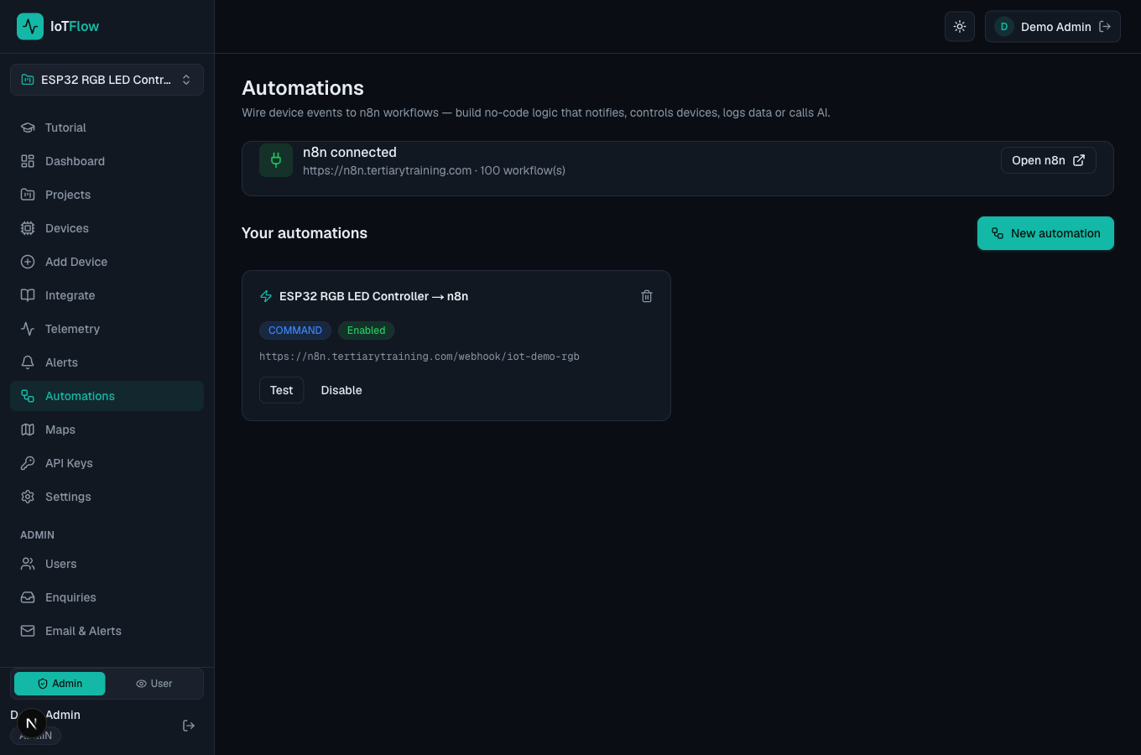
Task: Click the API Keys key icon
Action: [x=28, y=463]
